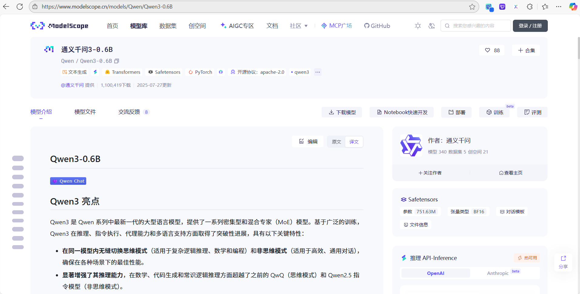Switch to 译文 view
The image size is (580, 294).
pos(354,142)
